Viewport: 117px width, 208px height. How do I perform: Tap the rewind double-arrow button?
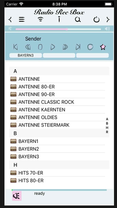pos(28,47)
